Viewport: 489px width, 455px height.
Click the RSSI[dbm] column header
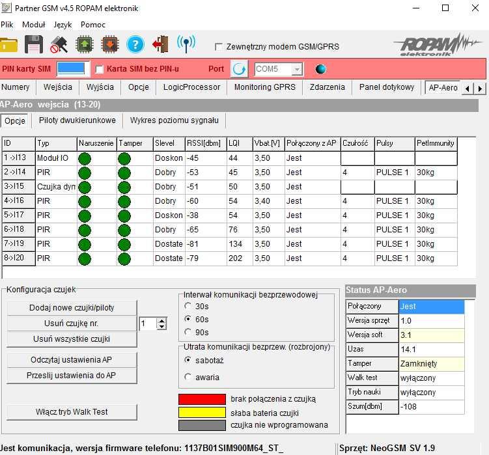(206, 143)
